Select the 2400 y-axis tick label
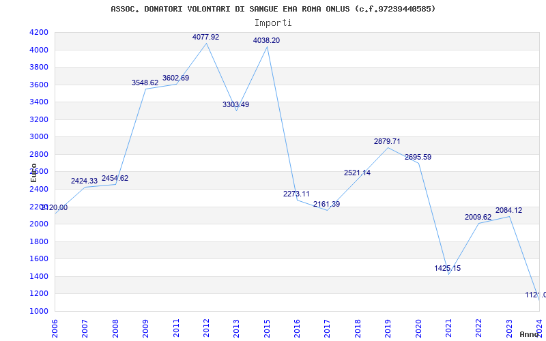Screen dimensions: 546x341 click(x=39, y=190)
